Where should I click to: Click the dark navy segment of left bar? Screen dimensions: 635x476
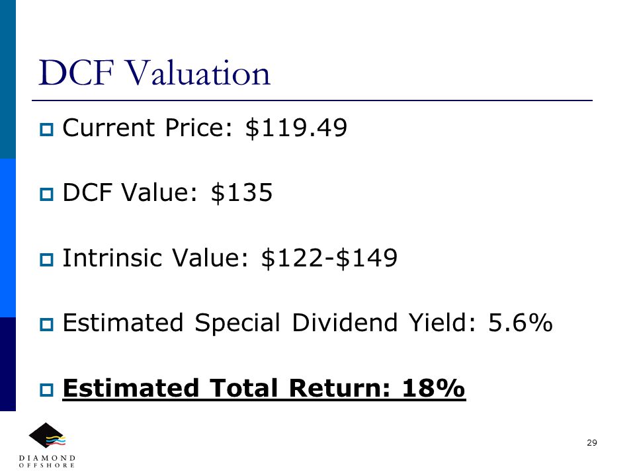[x=8, y=364]
